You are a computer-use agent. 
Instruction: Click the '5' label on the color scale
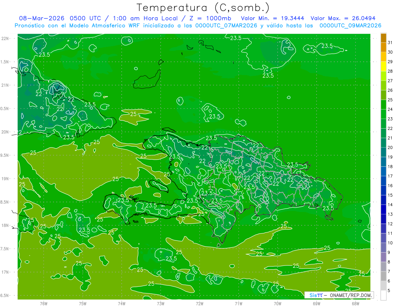click(389, 291)
